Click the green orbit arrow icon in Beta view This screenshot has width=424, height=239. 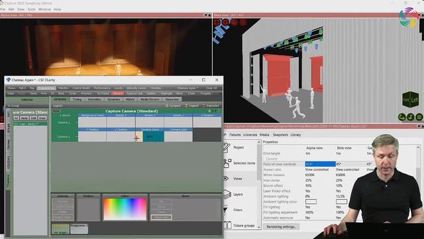(402, 117)
